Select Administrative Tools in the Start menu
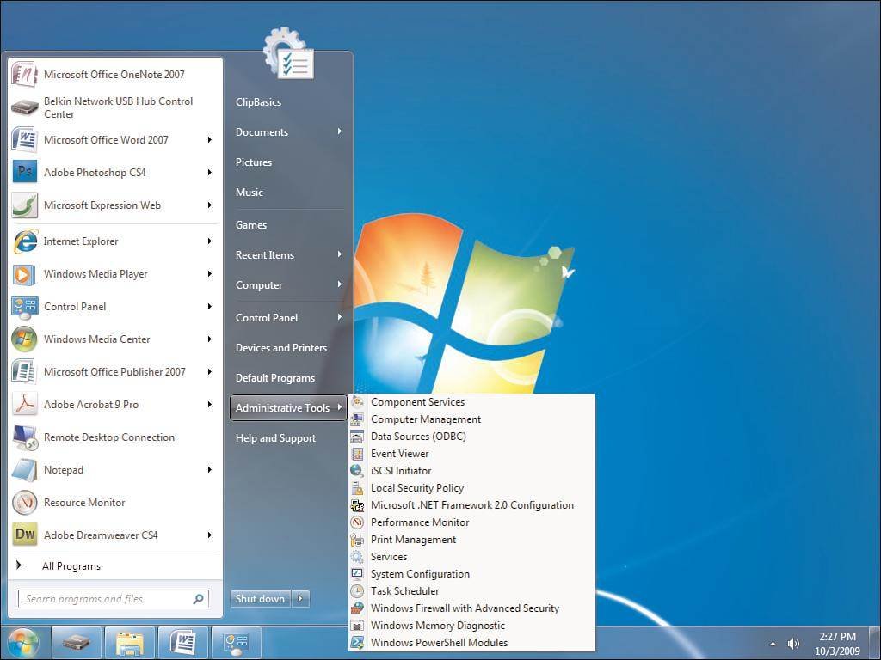This screenshot has width=881, height=660. [282, 407]
